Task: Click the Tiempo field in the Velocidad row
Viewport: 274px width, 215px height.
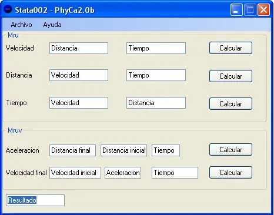Action: [156, 48]
